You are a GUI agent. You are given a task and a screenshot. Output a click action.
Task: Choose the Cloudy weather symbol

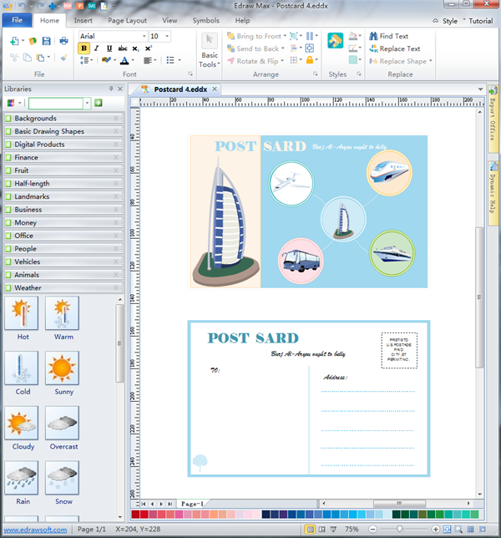pyautogui.click(x=23, y=424)
